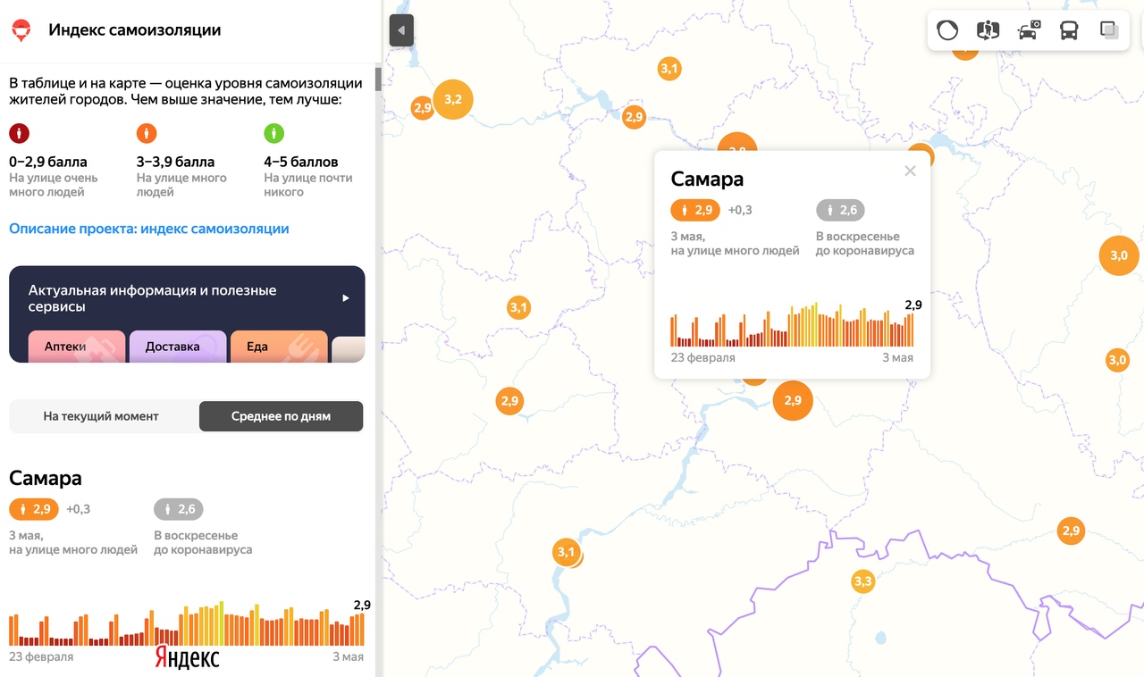Viewport: 1144px width, 677px height.
Task: Select the smaller 3,0 city marker
Action: pyautogui.click(x=1117, y=360)
